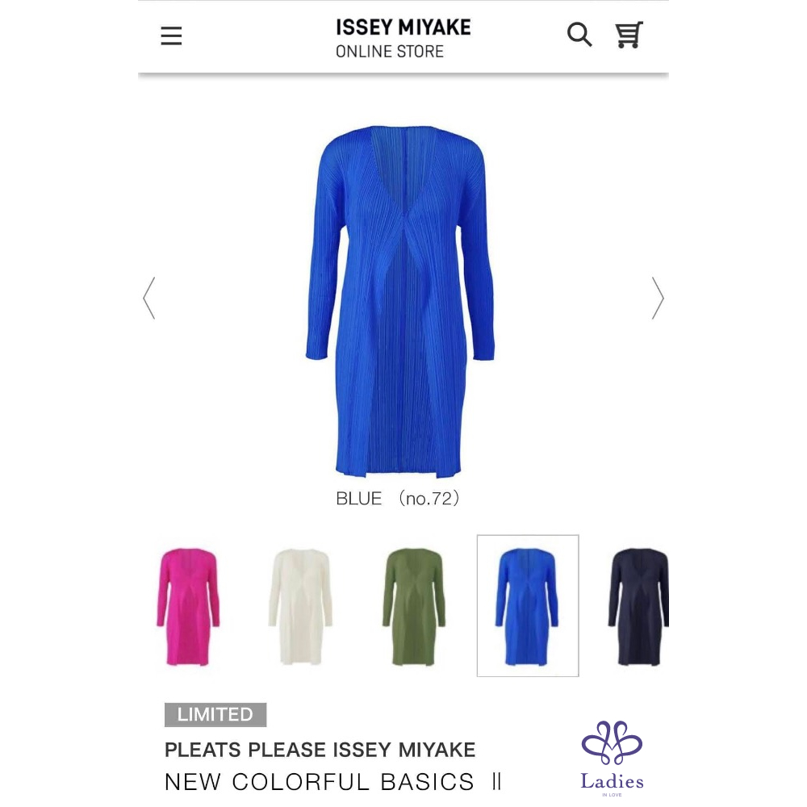This screenshot has height=807, width=807.
Task: Open NEW COLORFUL BASICS product title
Action: [x=319, y=782]
